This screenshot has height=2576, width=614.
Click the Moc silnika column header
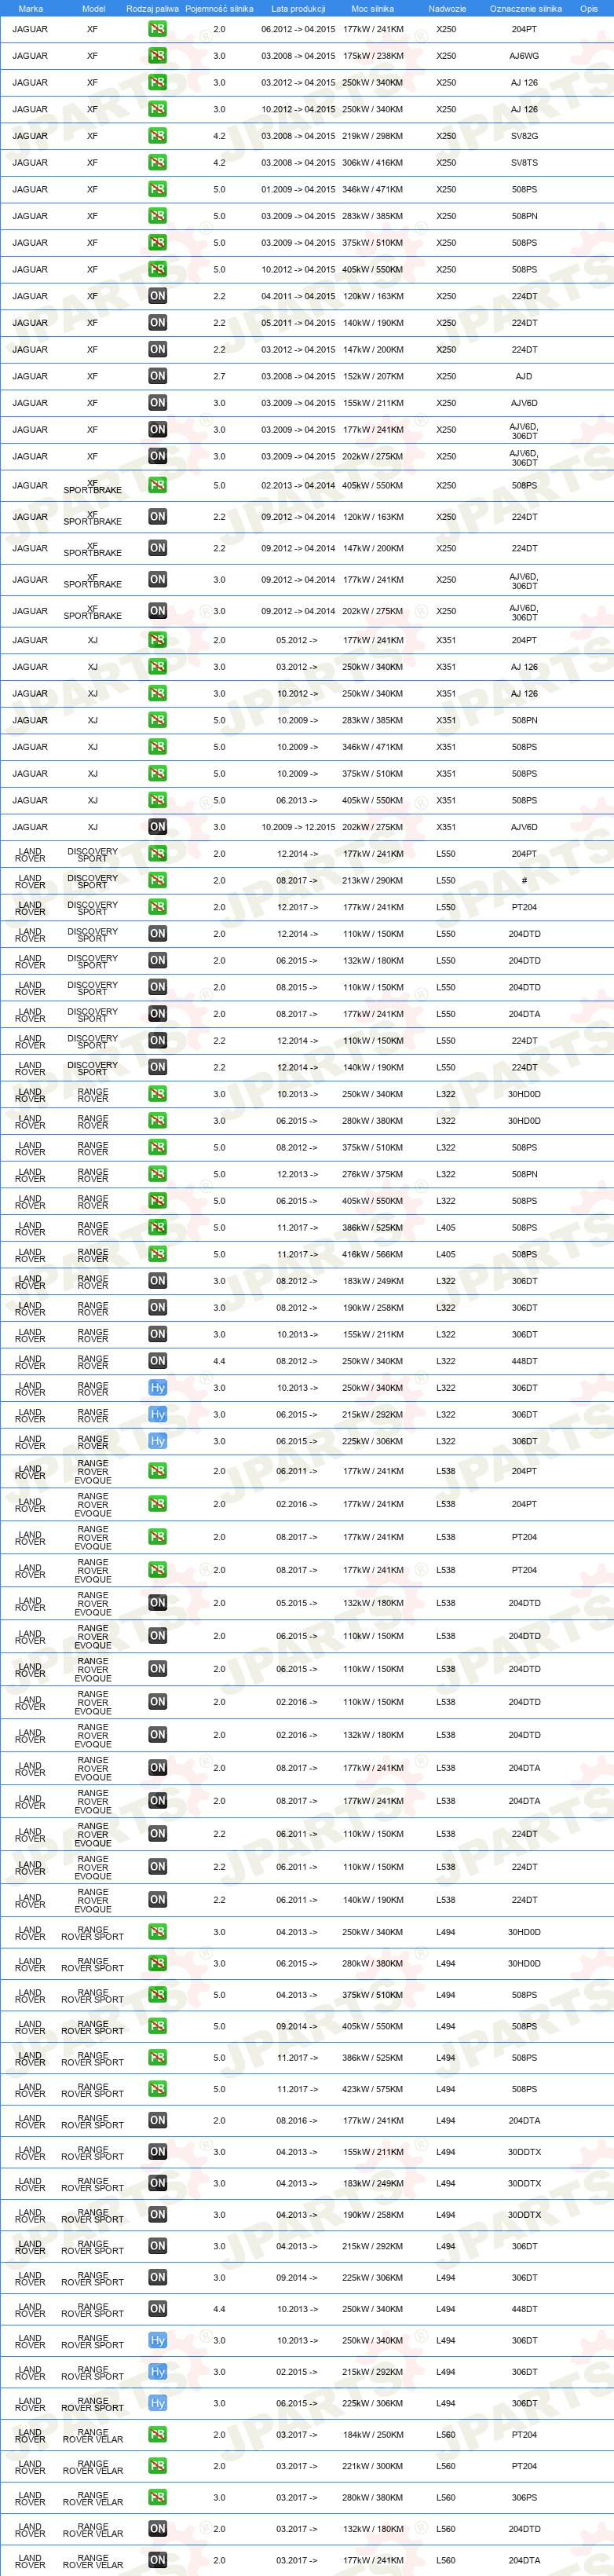[372, 8]
